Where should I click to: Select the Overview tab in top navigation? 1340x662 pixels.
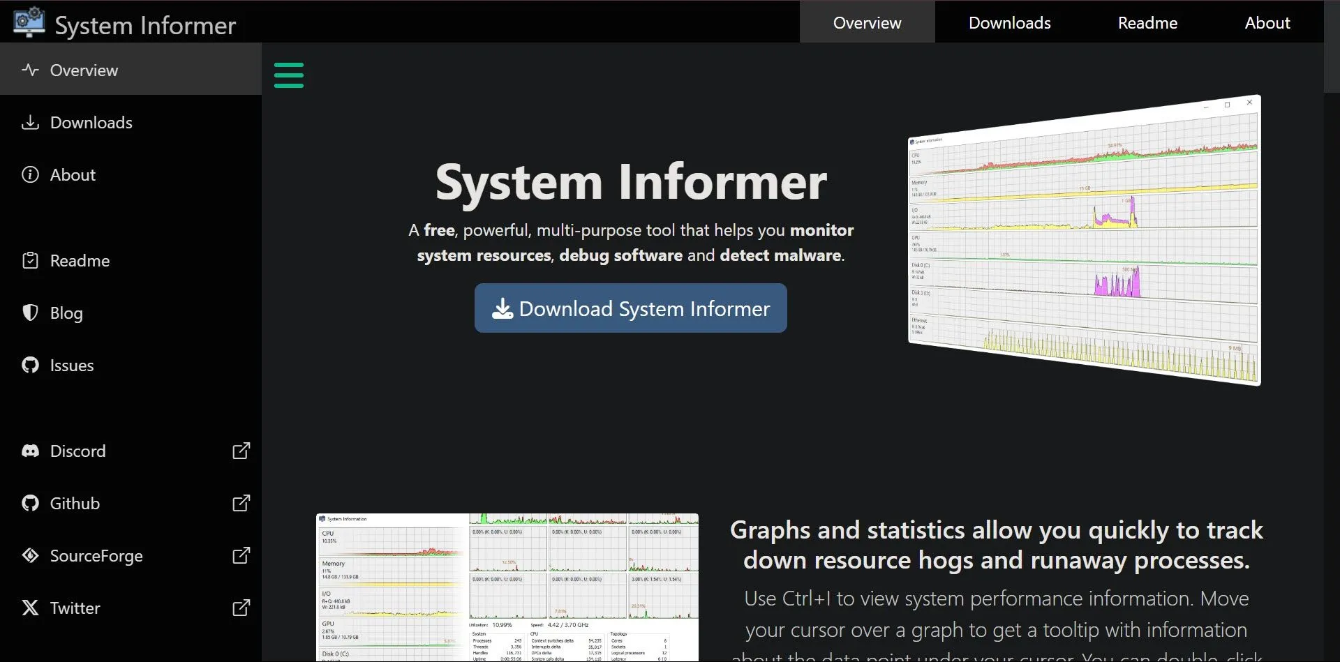coord(867,22)
